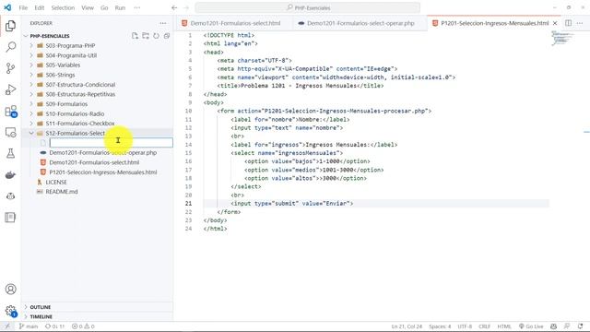The width and height of the screenshot is (590, 332).
Task: Expand the OUTLINE section
Action: click(41, 307)
